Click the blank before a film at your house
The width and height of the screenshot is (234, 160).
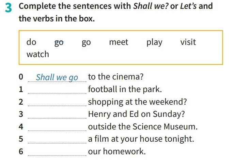(57, 141)
